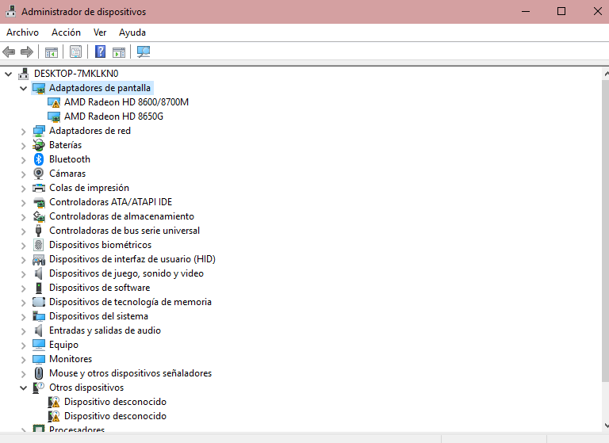This screenshot has height=443, width=609.
Task: Click the scrollbar up arrow
Action: point(606,74)
